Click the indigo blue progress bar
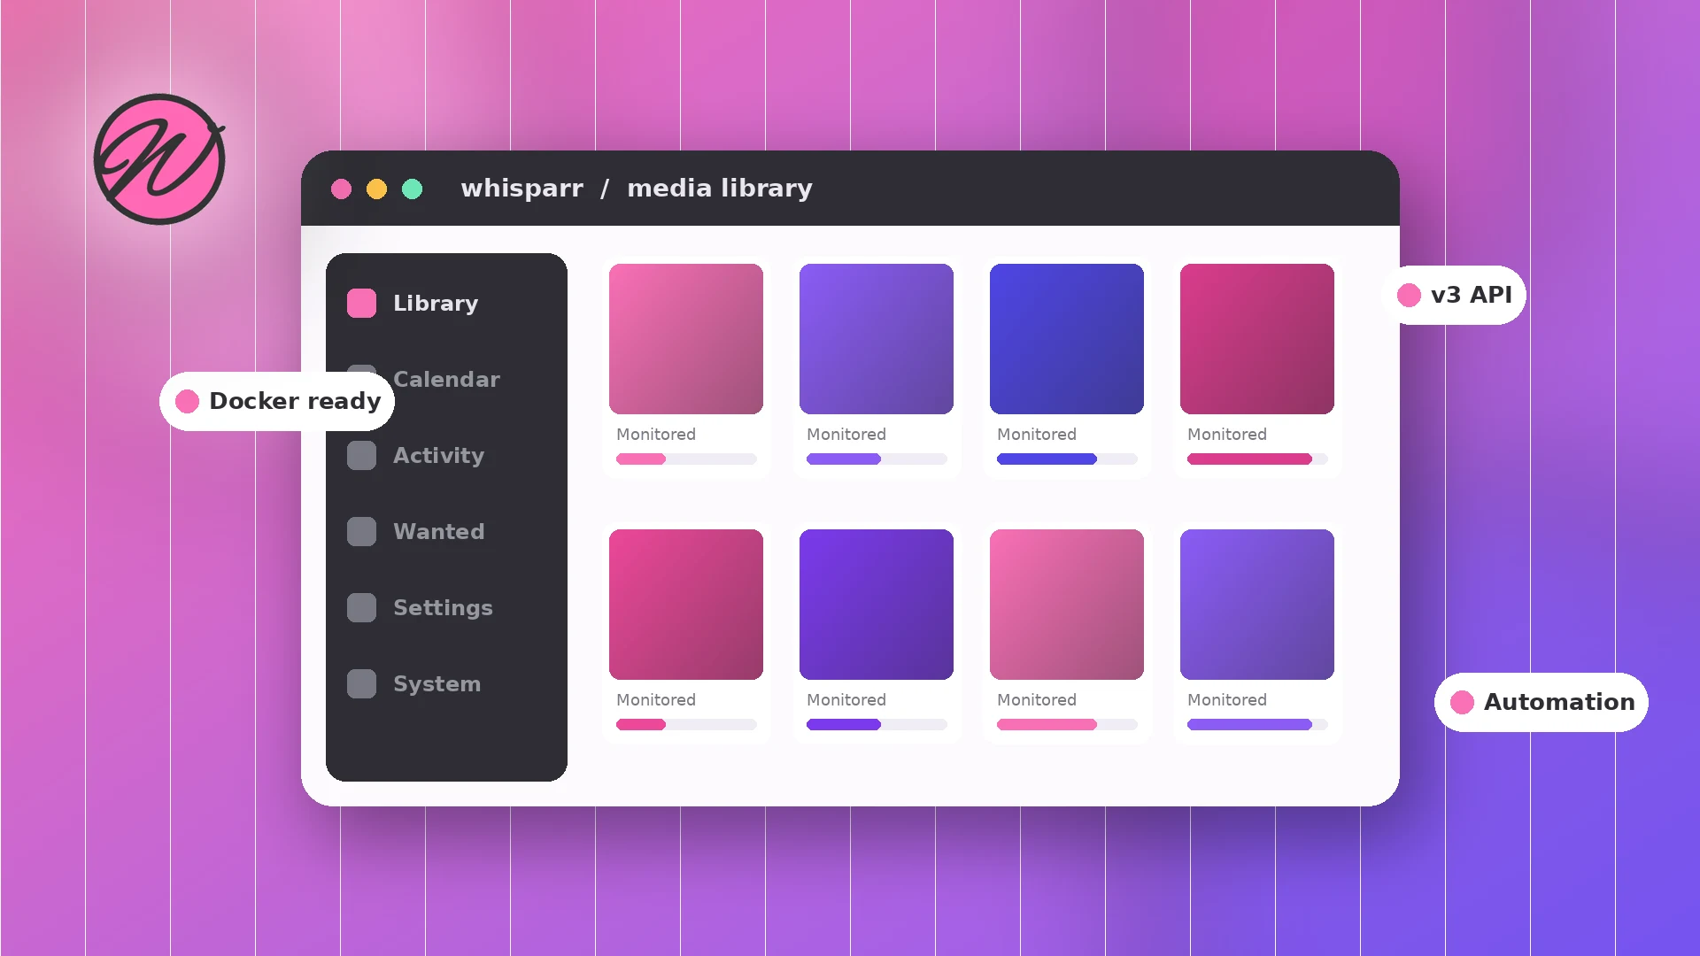This screenshot has height=956, width=1700. 1067,459
